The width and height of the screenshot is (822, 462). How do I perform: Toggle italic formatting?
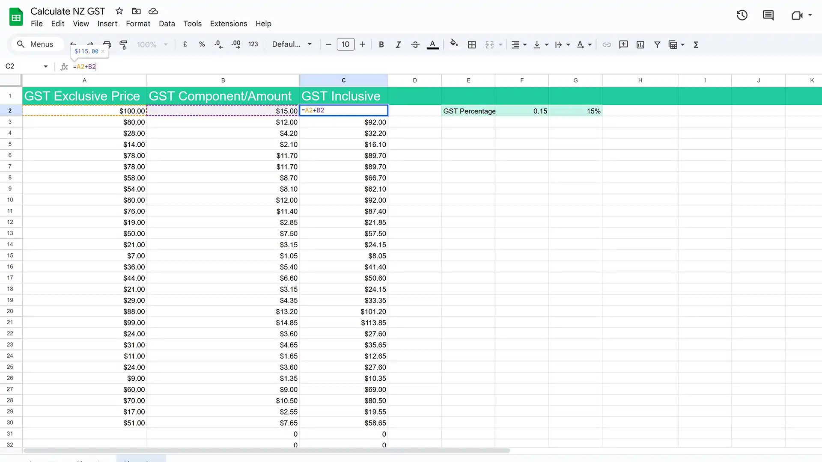tap(398, 44)
